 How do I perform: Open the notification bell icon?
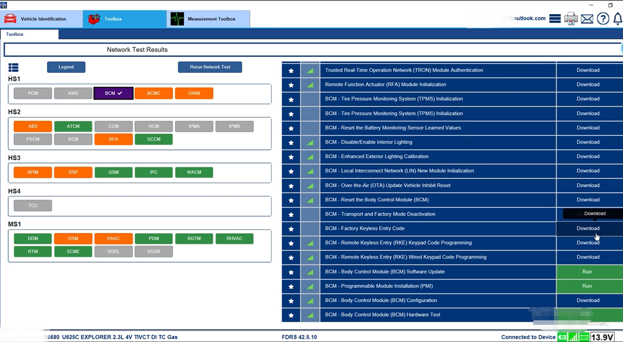pos(617,19)
